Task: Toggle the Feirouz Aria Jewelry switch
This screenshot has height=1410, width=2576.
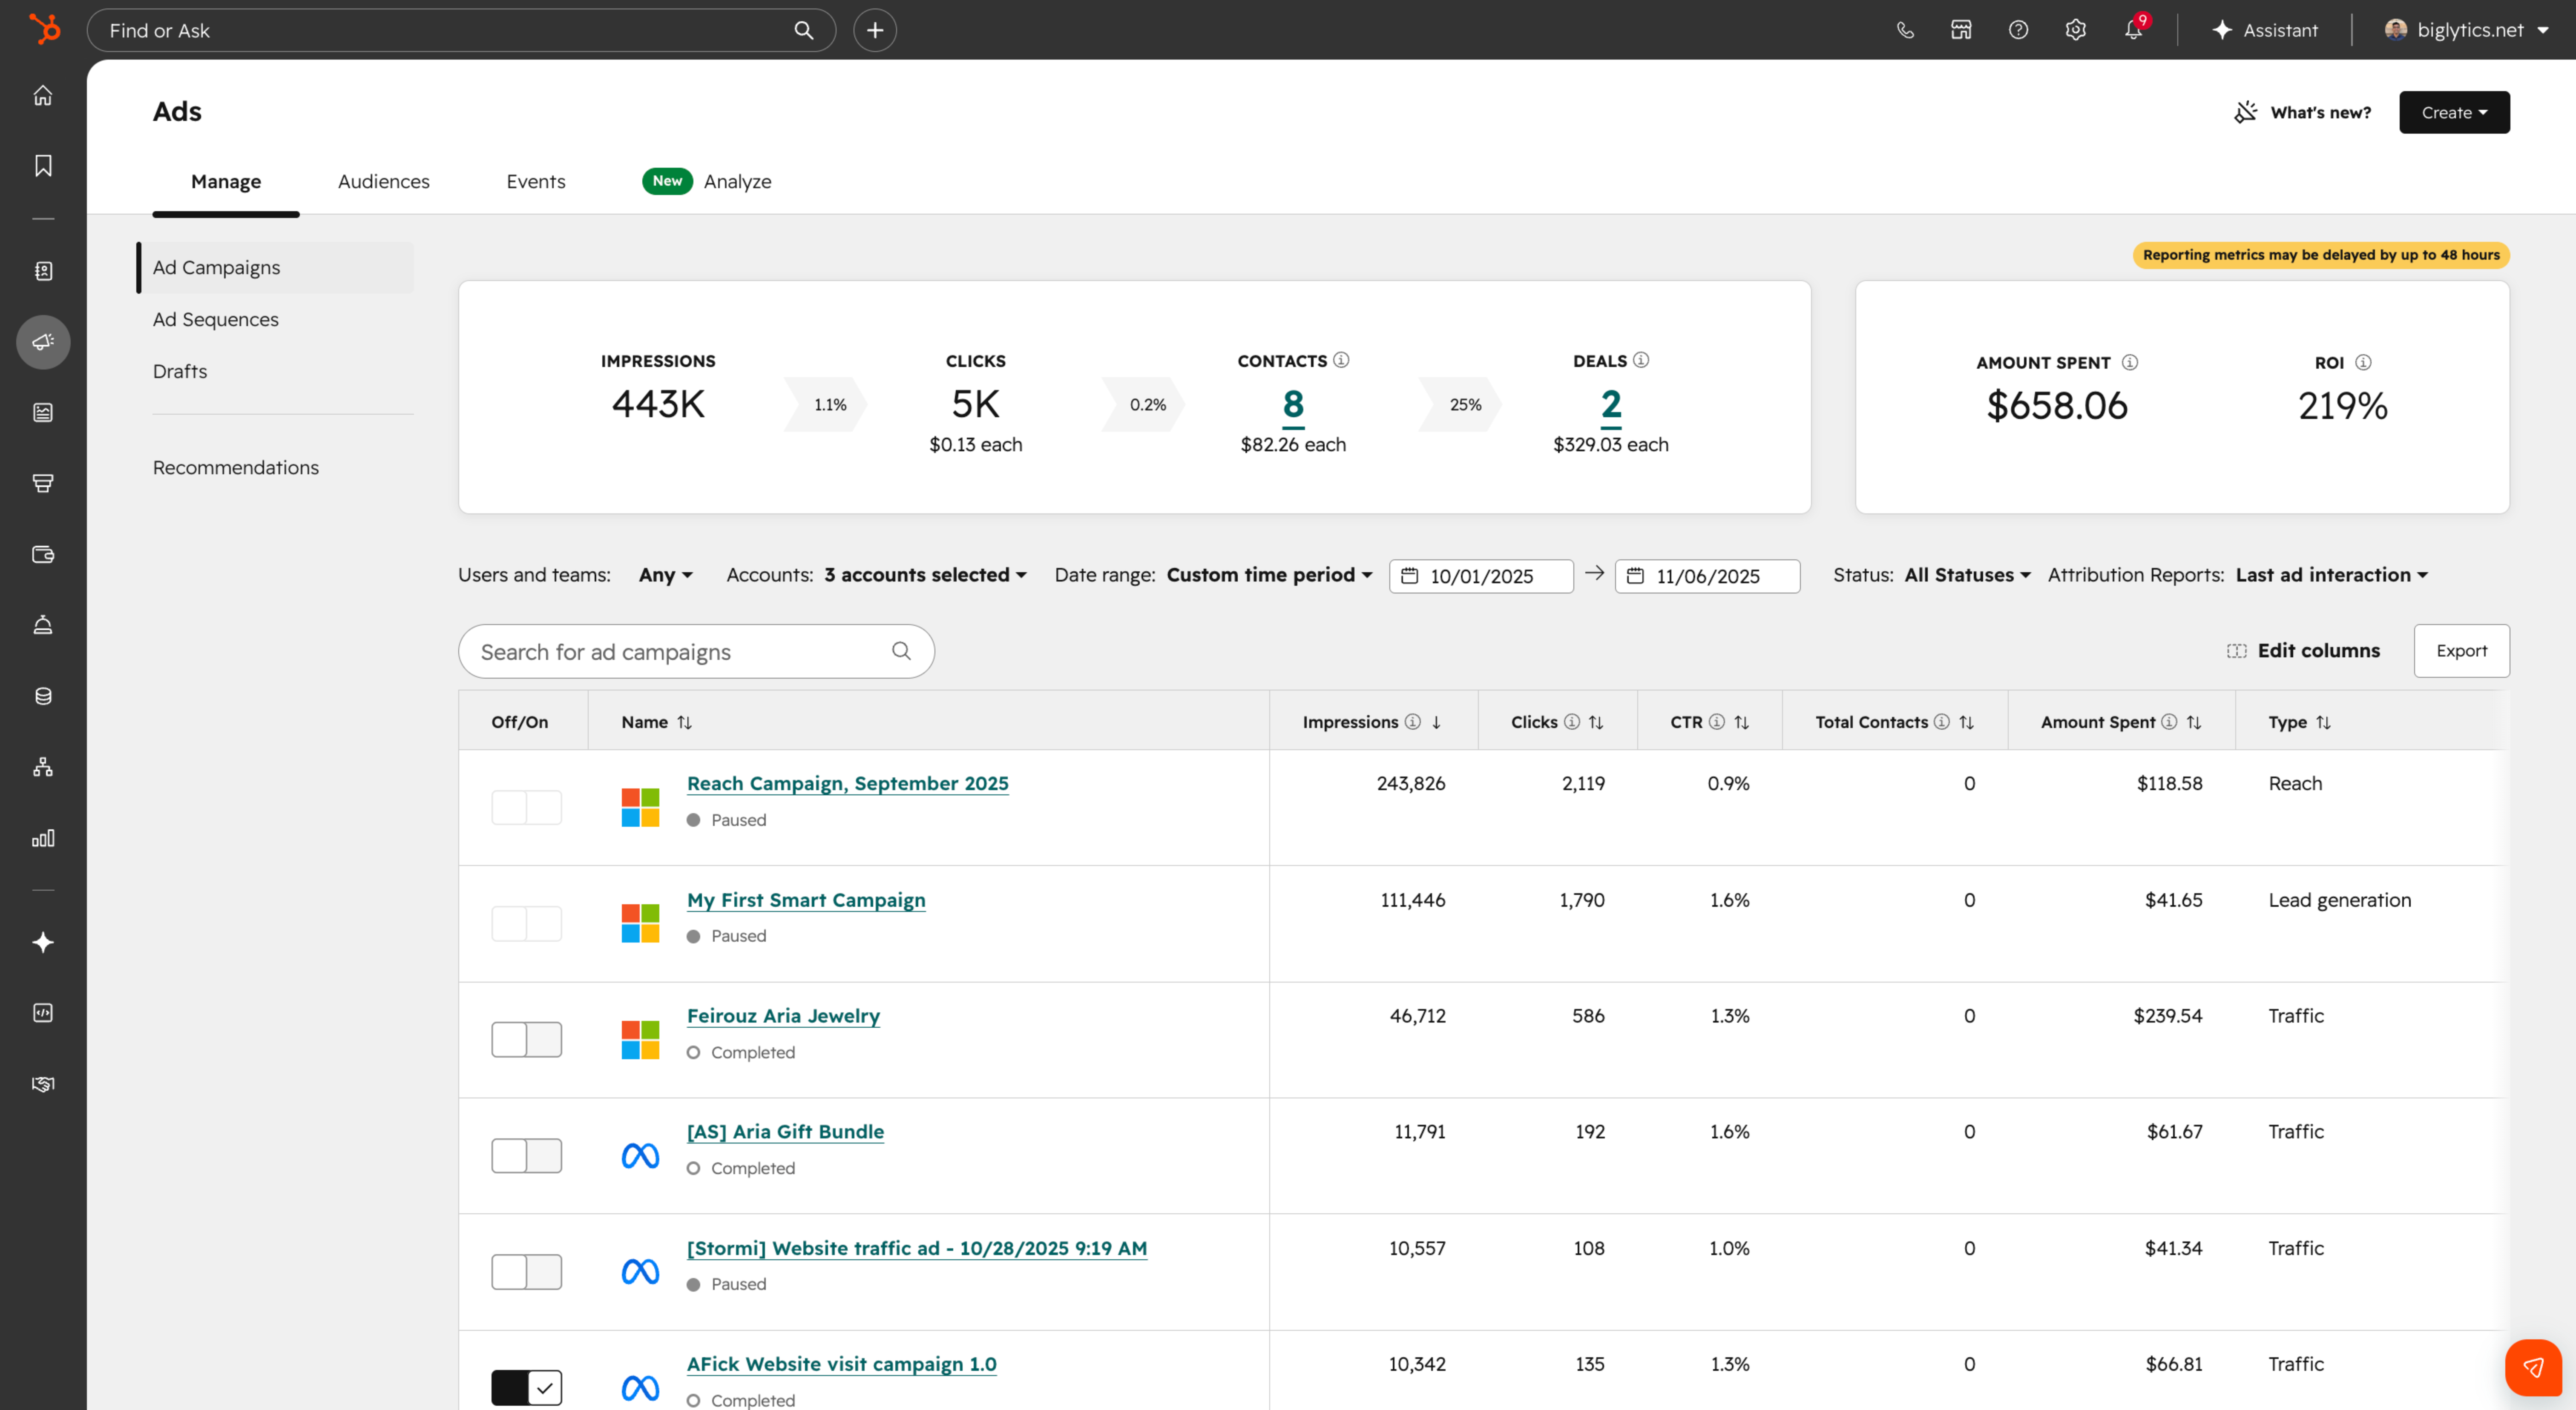Action: coord(526,1039)
